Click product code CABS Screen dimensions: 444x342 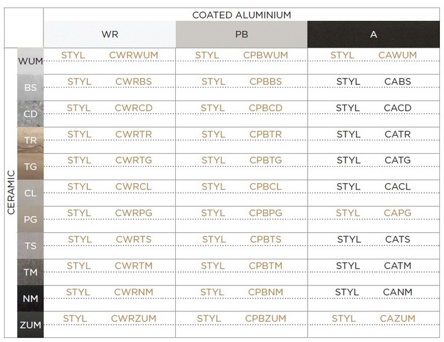pos(398,81)
